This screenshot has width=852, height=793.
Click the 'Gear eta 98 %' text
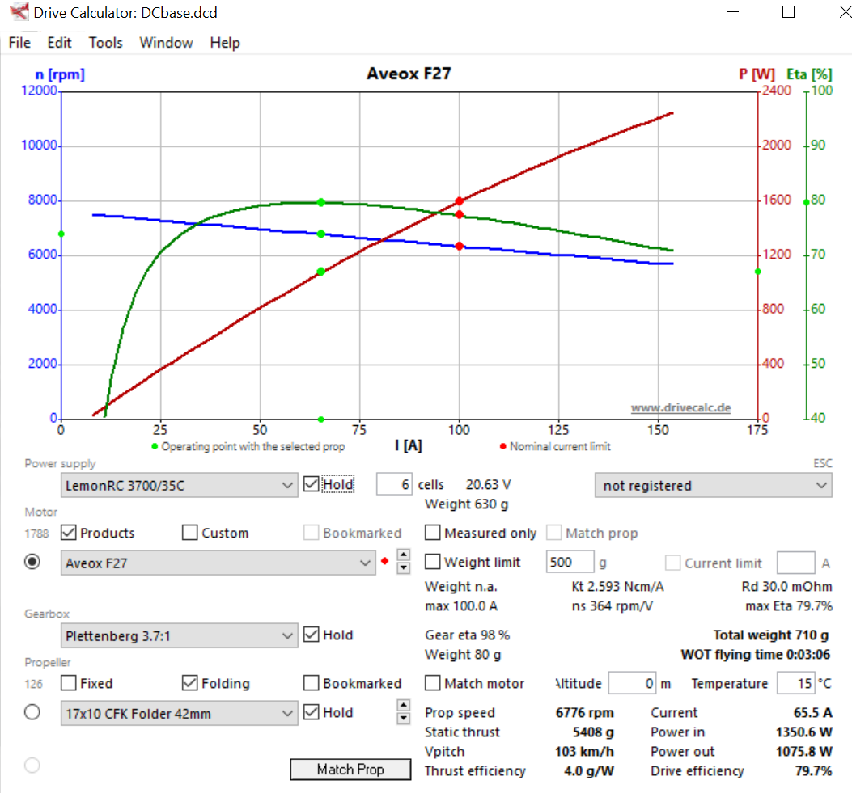(x=468, y=635)
